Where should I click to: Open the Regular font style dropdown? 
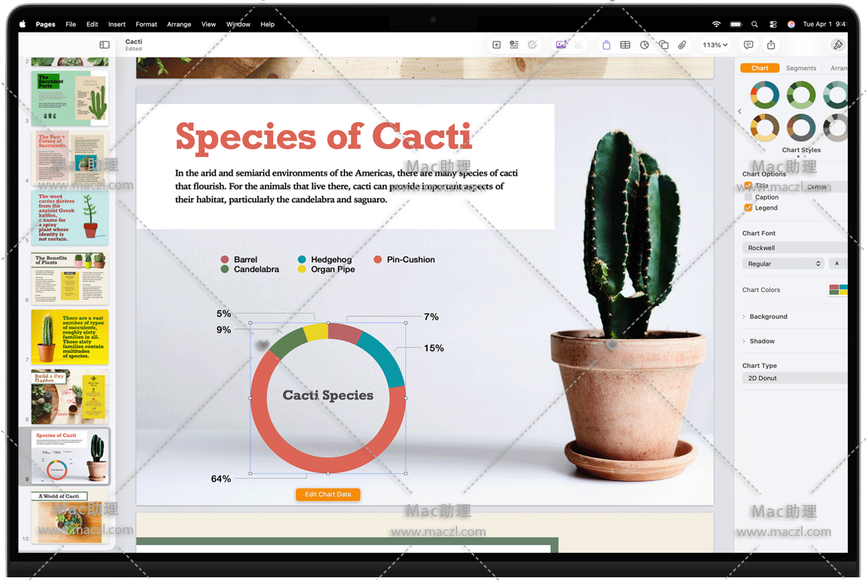pos(783,264)
